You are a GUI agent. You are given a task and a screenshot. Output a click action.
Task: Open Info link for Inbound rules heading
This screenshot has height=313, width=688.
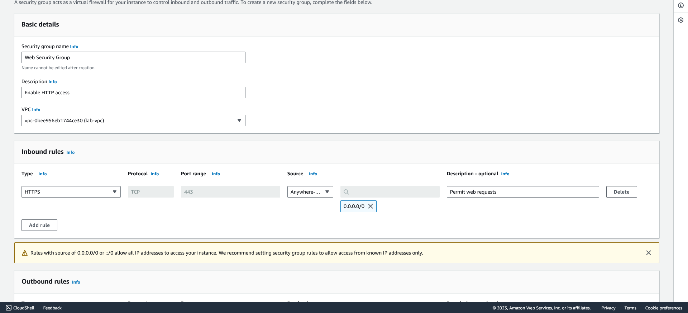point(71,152)
